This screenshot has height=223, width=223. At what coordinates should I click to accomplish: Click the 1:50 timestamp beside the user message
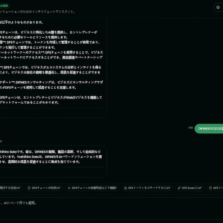pos(190,128)
